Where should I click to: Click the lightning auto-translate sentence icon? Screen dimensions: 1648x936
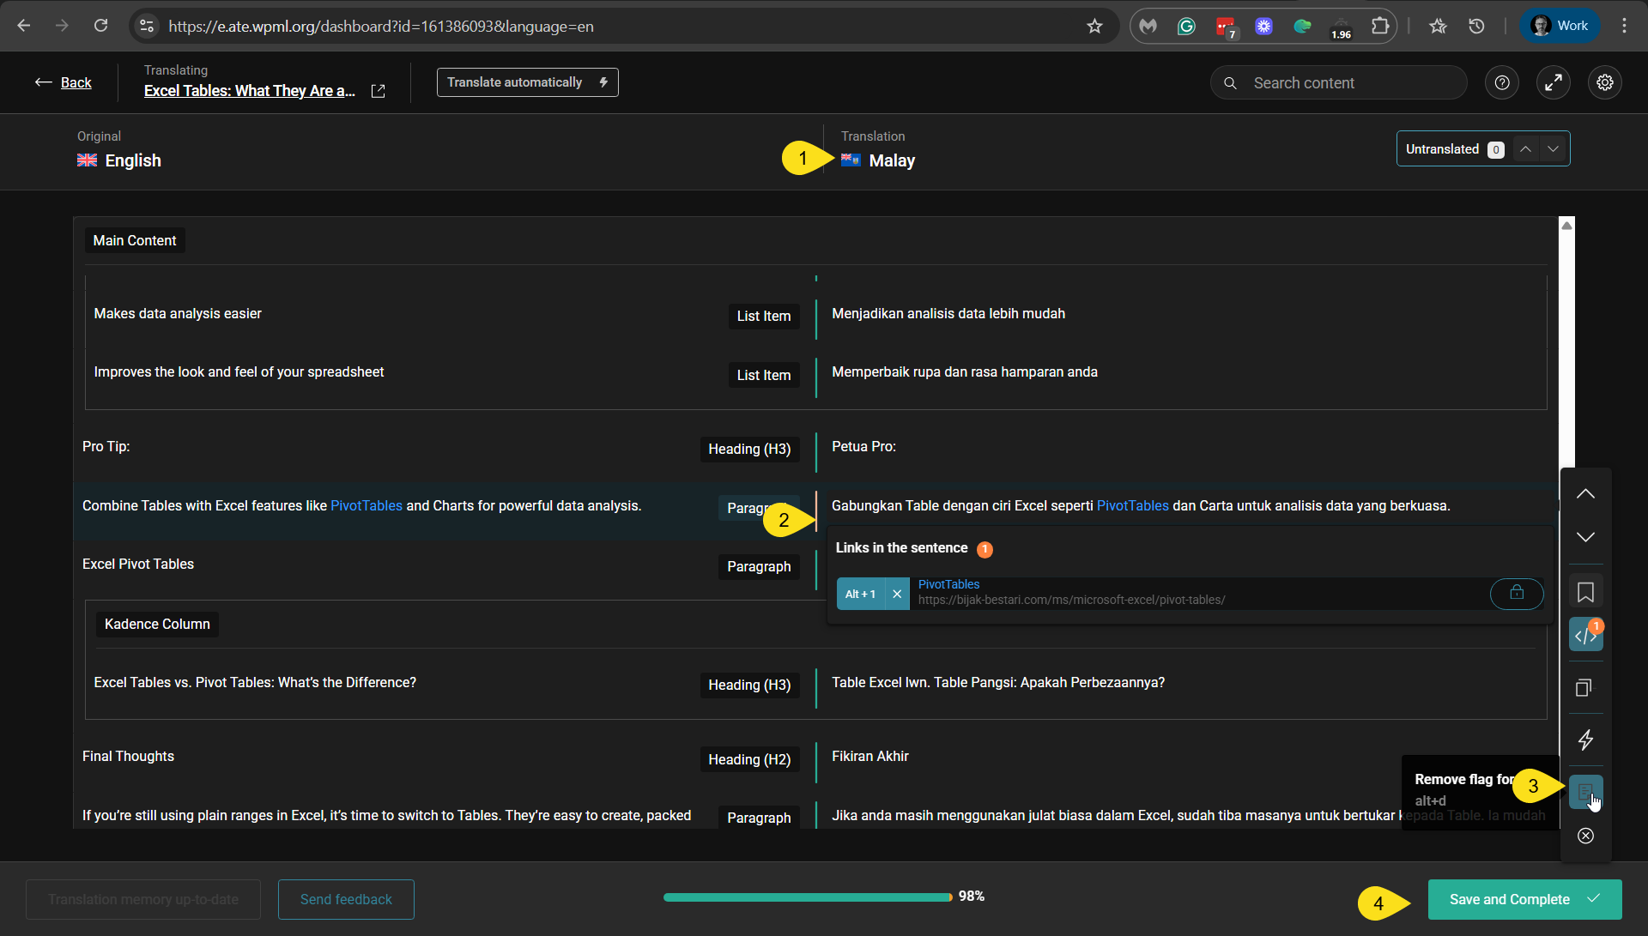click(1585, 740)
